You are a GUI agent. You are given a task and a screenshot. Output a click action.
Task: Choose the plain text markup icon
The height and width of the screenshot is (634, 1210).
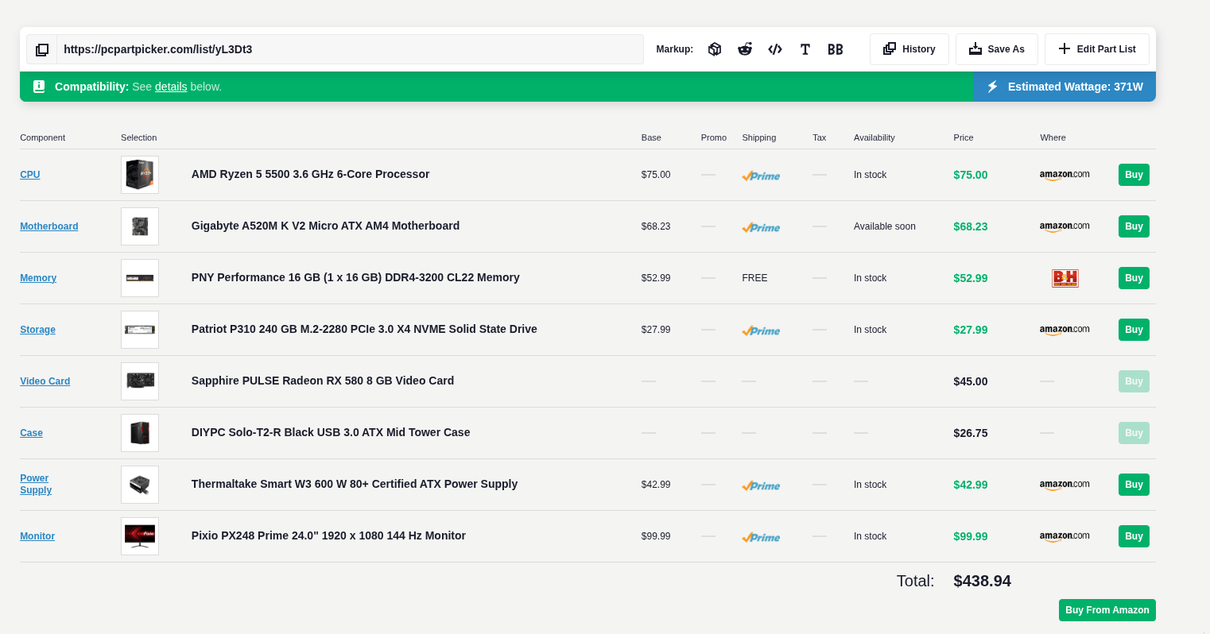tap(805, 49)
